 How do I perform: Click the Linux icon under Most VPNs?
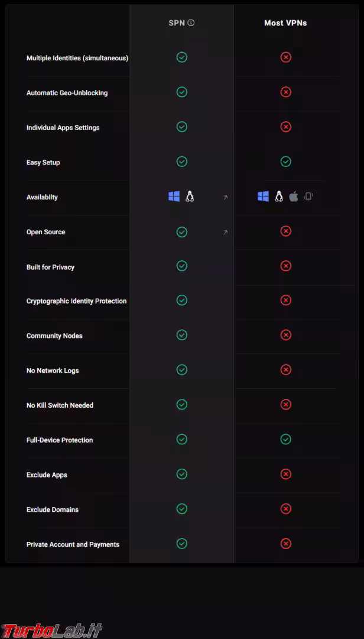[279, 196]
